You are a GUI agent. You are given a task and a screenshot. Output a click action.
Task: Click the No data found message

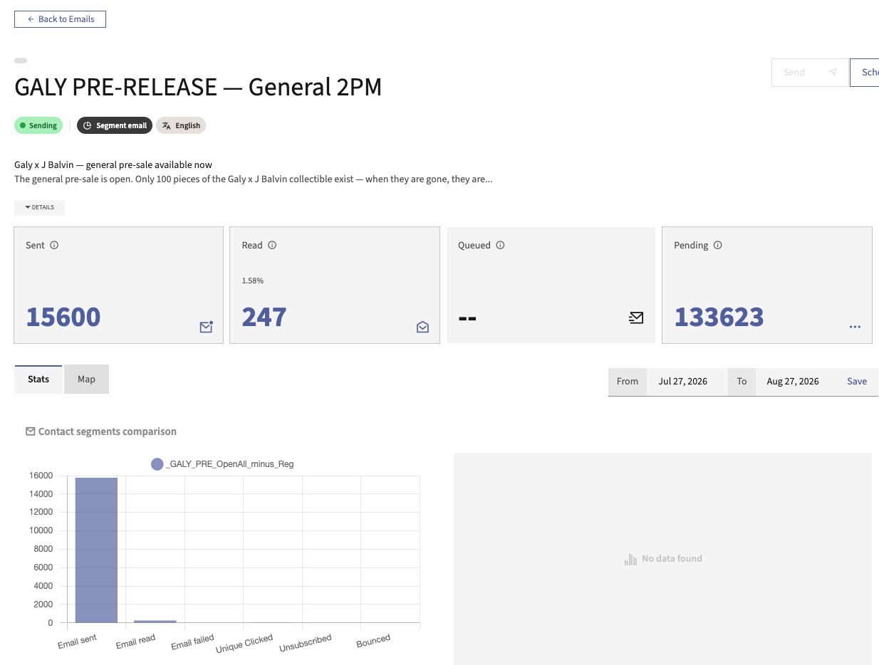[672, 559]
